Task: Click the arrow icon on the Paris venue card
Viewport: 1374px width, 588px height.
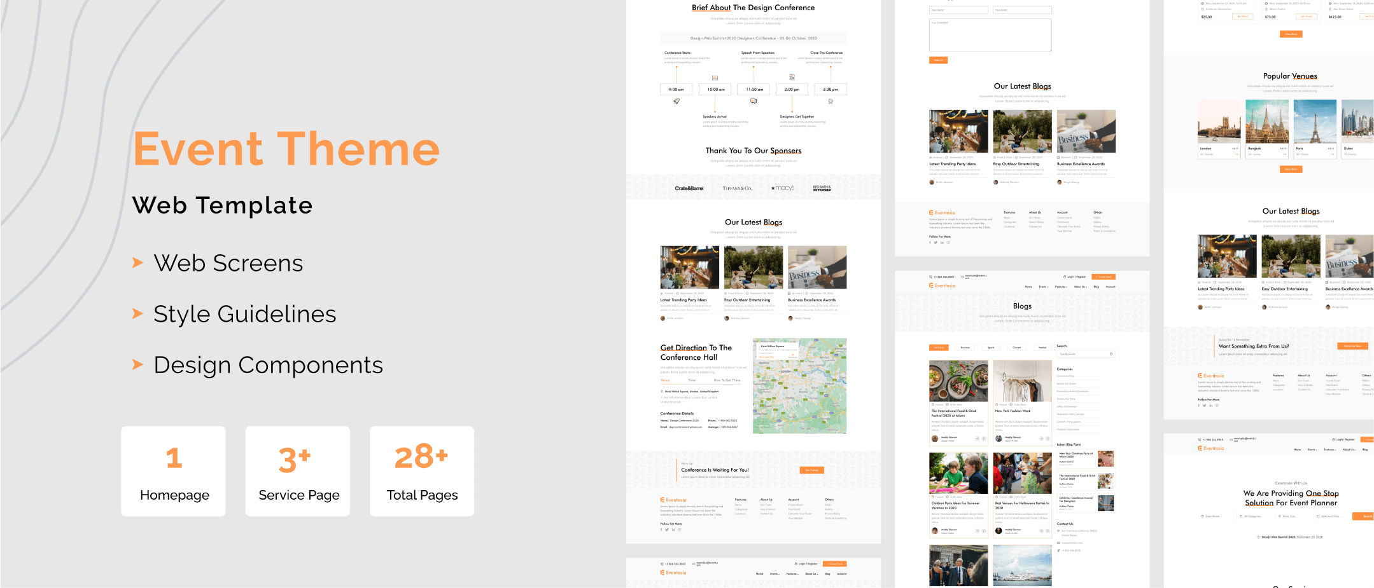Action: tap(1332, 154)
